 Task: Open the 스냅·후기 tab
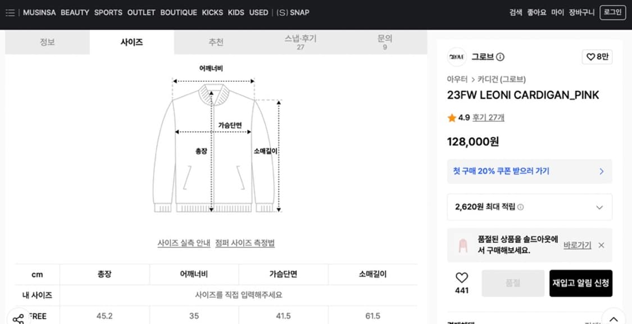[301, 42]
